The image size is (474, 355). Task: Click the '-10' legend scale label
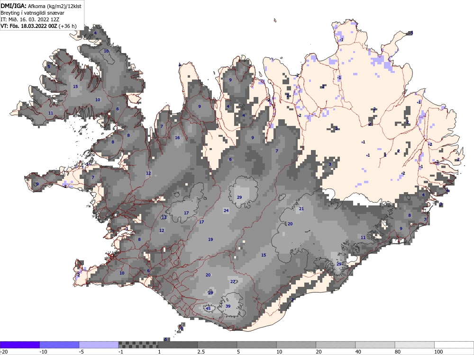(43, 352)
